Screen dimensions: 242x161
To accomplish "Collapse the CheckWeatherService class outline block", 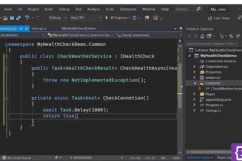I will pos(7,56).
